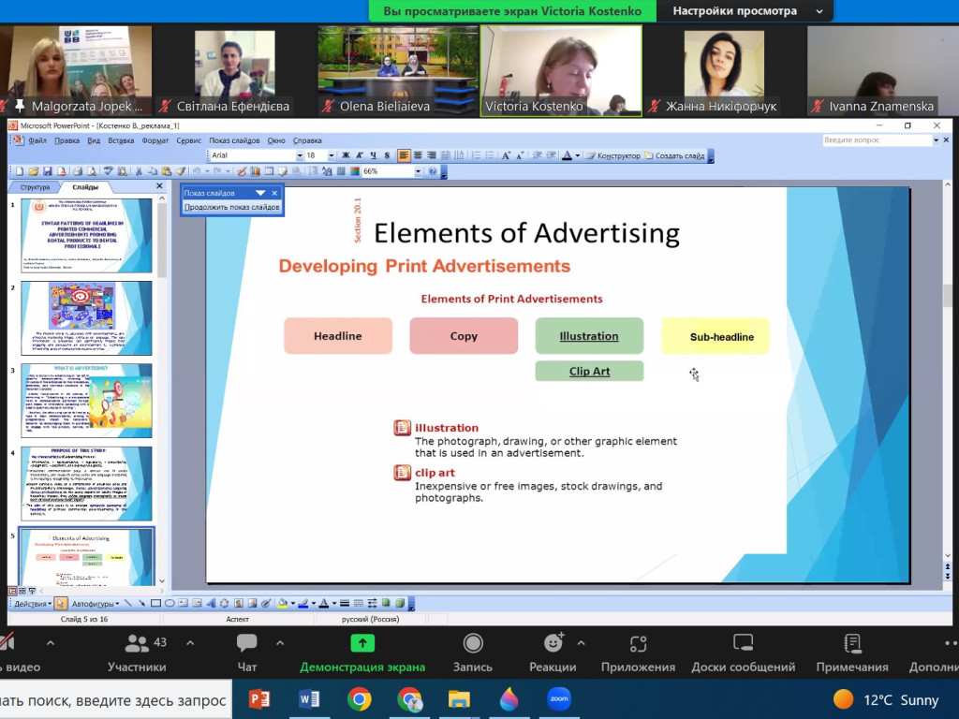Toggle italic formatting (К)
959x719 pixels.
pos(360,156)
